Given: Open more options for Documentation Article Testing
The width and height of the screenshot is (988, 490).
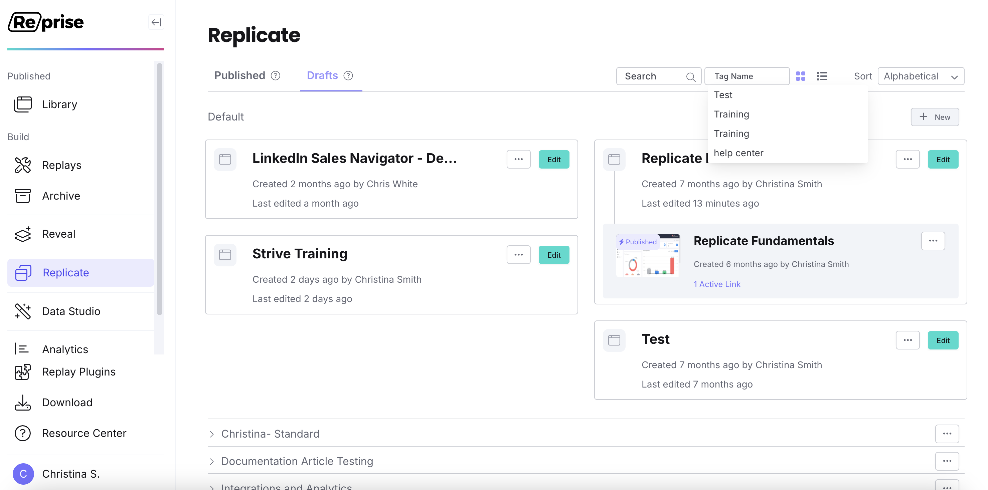Looking at the screenshot, I should pyautogui.click(x=947, y=461).
